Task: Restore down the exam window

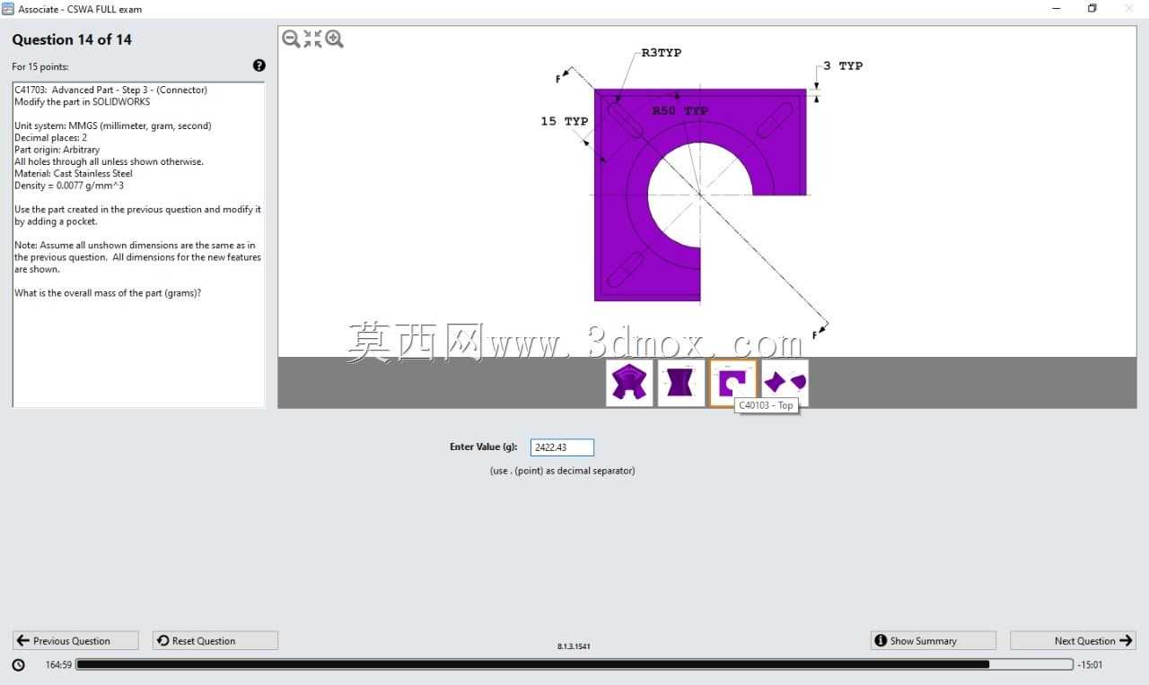Action: tap(1092, 9)
